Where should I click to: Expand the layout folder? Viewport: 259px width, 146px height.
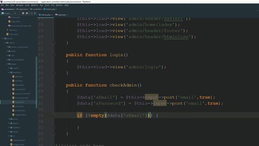[9, 123]
